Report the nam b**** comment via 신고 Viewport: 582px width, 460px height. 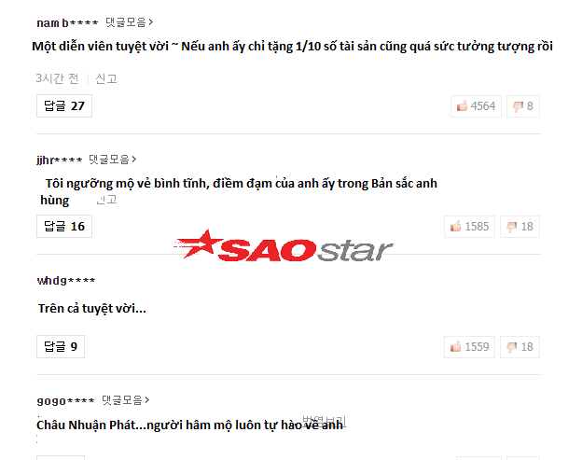point(106,78)
